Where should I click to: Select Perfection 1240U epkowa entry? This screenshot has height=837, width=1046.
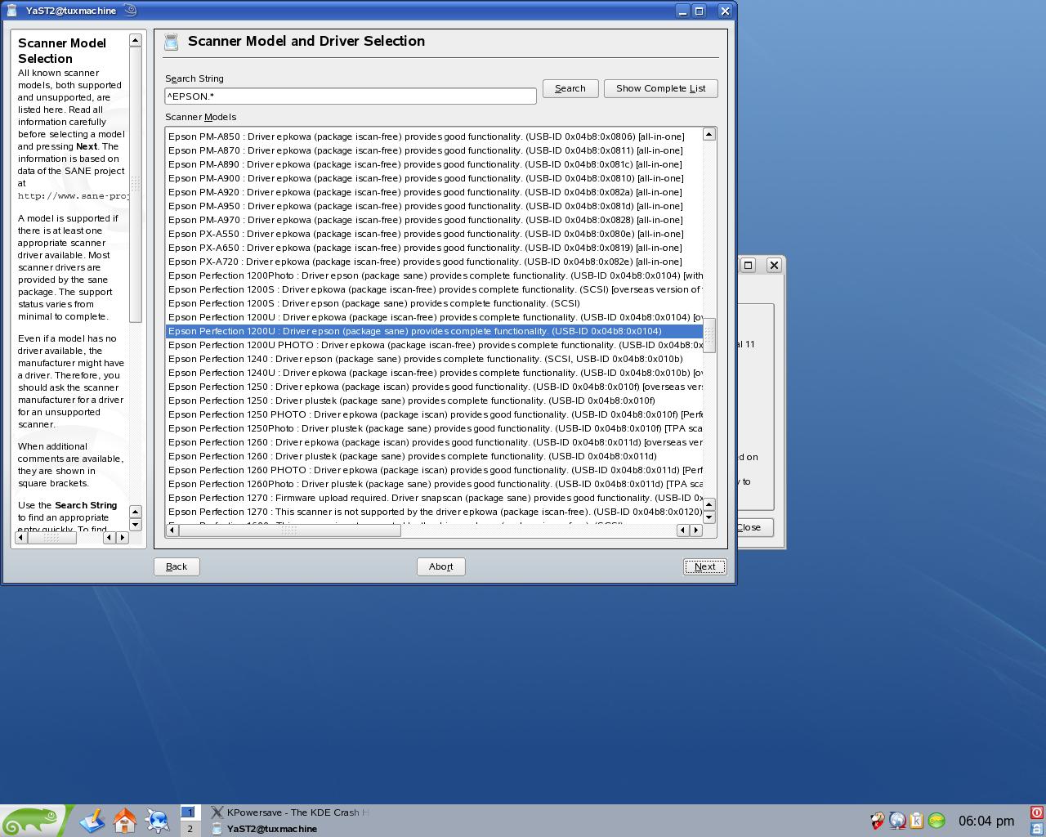click(434, 373)
